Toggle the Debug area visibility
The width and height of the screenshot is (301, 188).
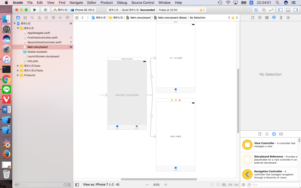pos(288,10)
